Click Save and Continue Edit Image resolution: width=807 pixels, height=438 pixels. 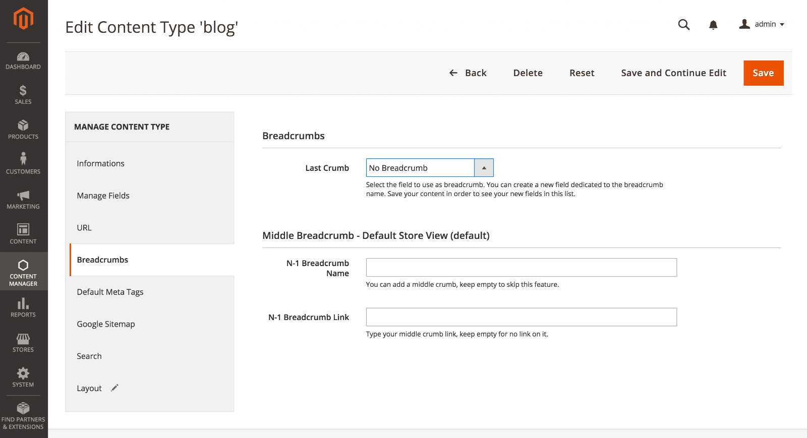674,73
